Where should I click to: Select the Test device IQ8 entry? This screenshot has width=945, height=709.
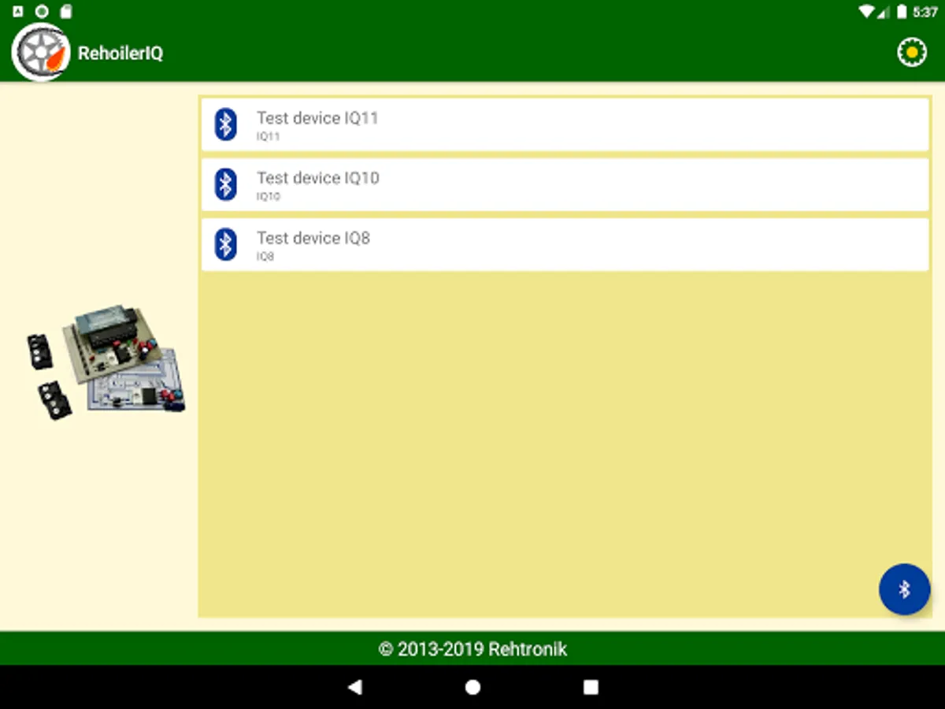tap(565, 244)
